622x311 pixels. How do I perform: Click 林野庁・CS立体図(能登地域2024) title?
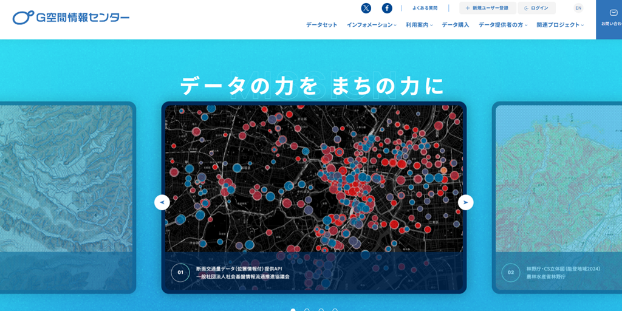(x=563, y=268)
